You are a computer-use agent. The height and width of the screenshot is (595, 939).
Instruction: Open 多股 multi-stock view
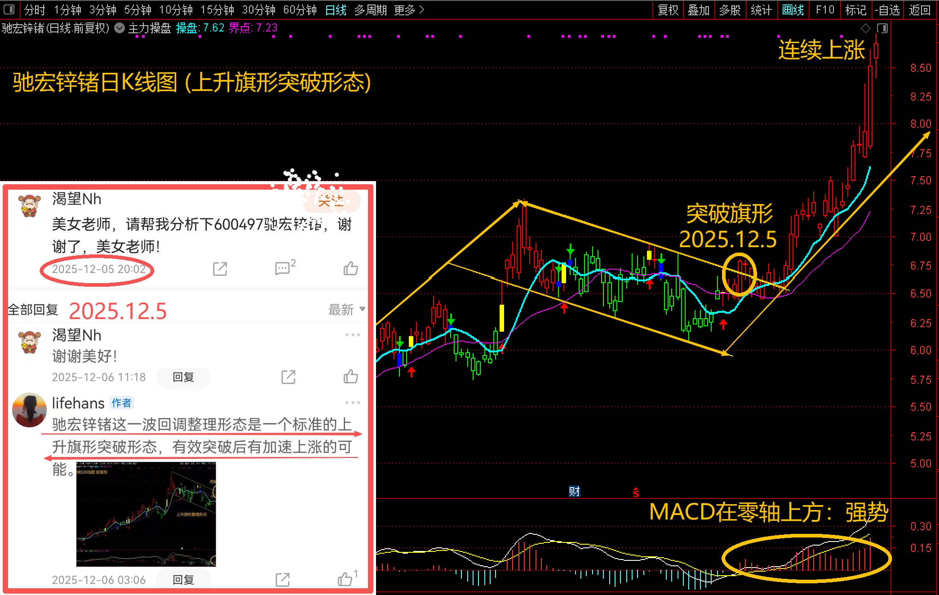coord(730,9)
